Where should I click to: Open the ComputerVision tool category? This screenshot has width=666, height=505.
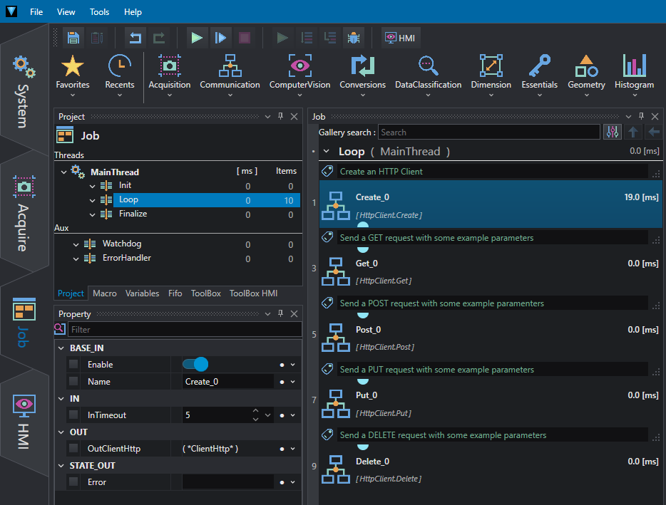pyautogui.click(x=299, y=75)
